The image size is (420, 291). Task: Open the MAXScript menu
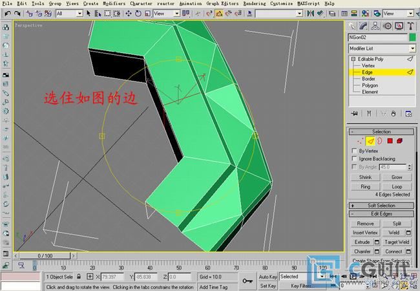tap(309, 3)
